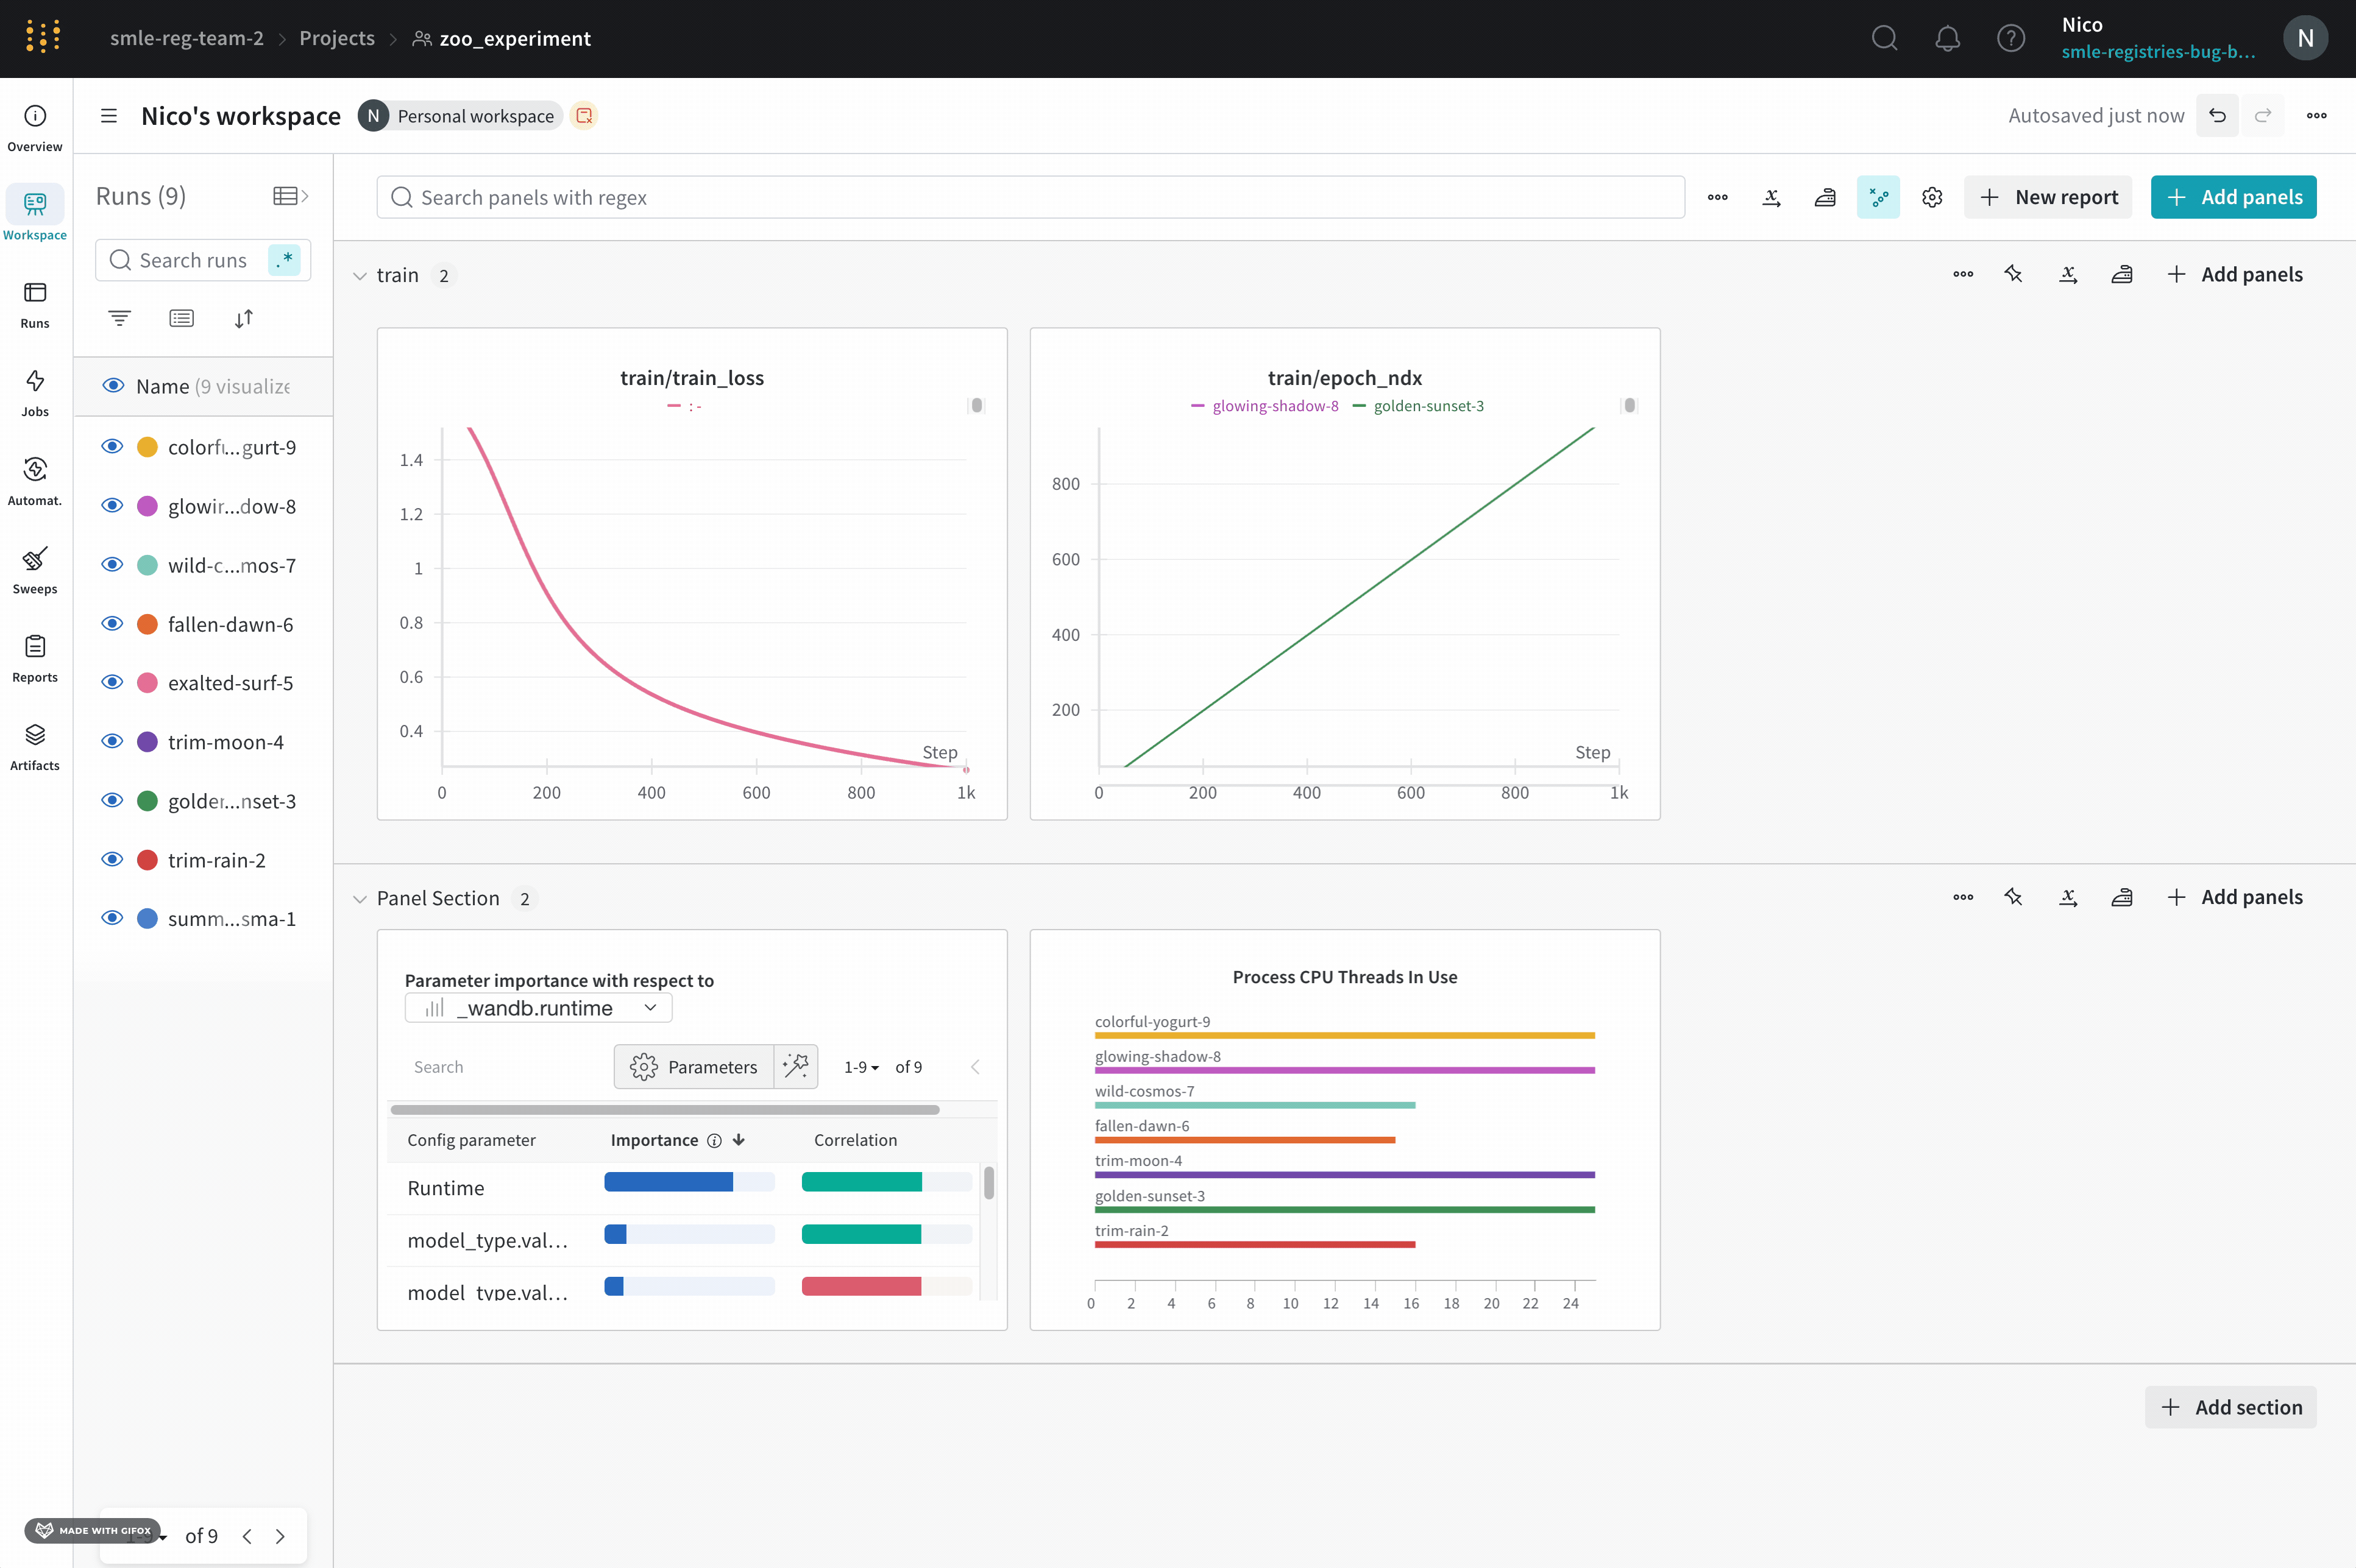Toggle visibility of trim-rain-2 run
2356x1568 pixels.
click(112, 859)
